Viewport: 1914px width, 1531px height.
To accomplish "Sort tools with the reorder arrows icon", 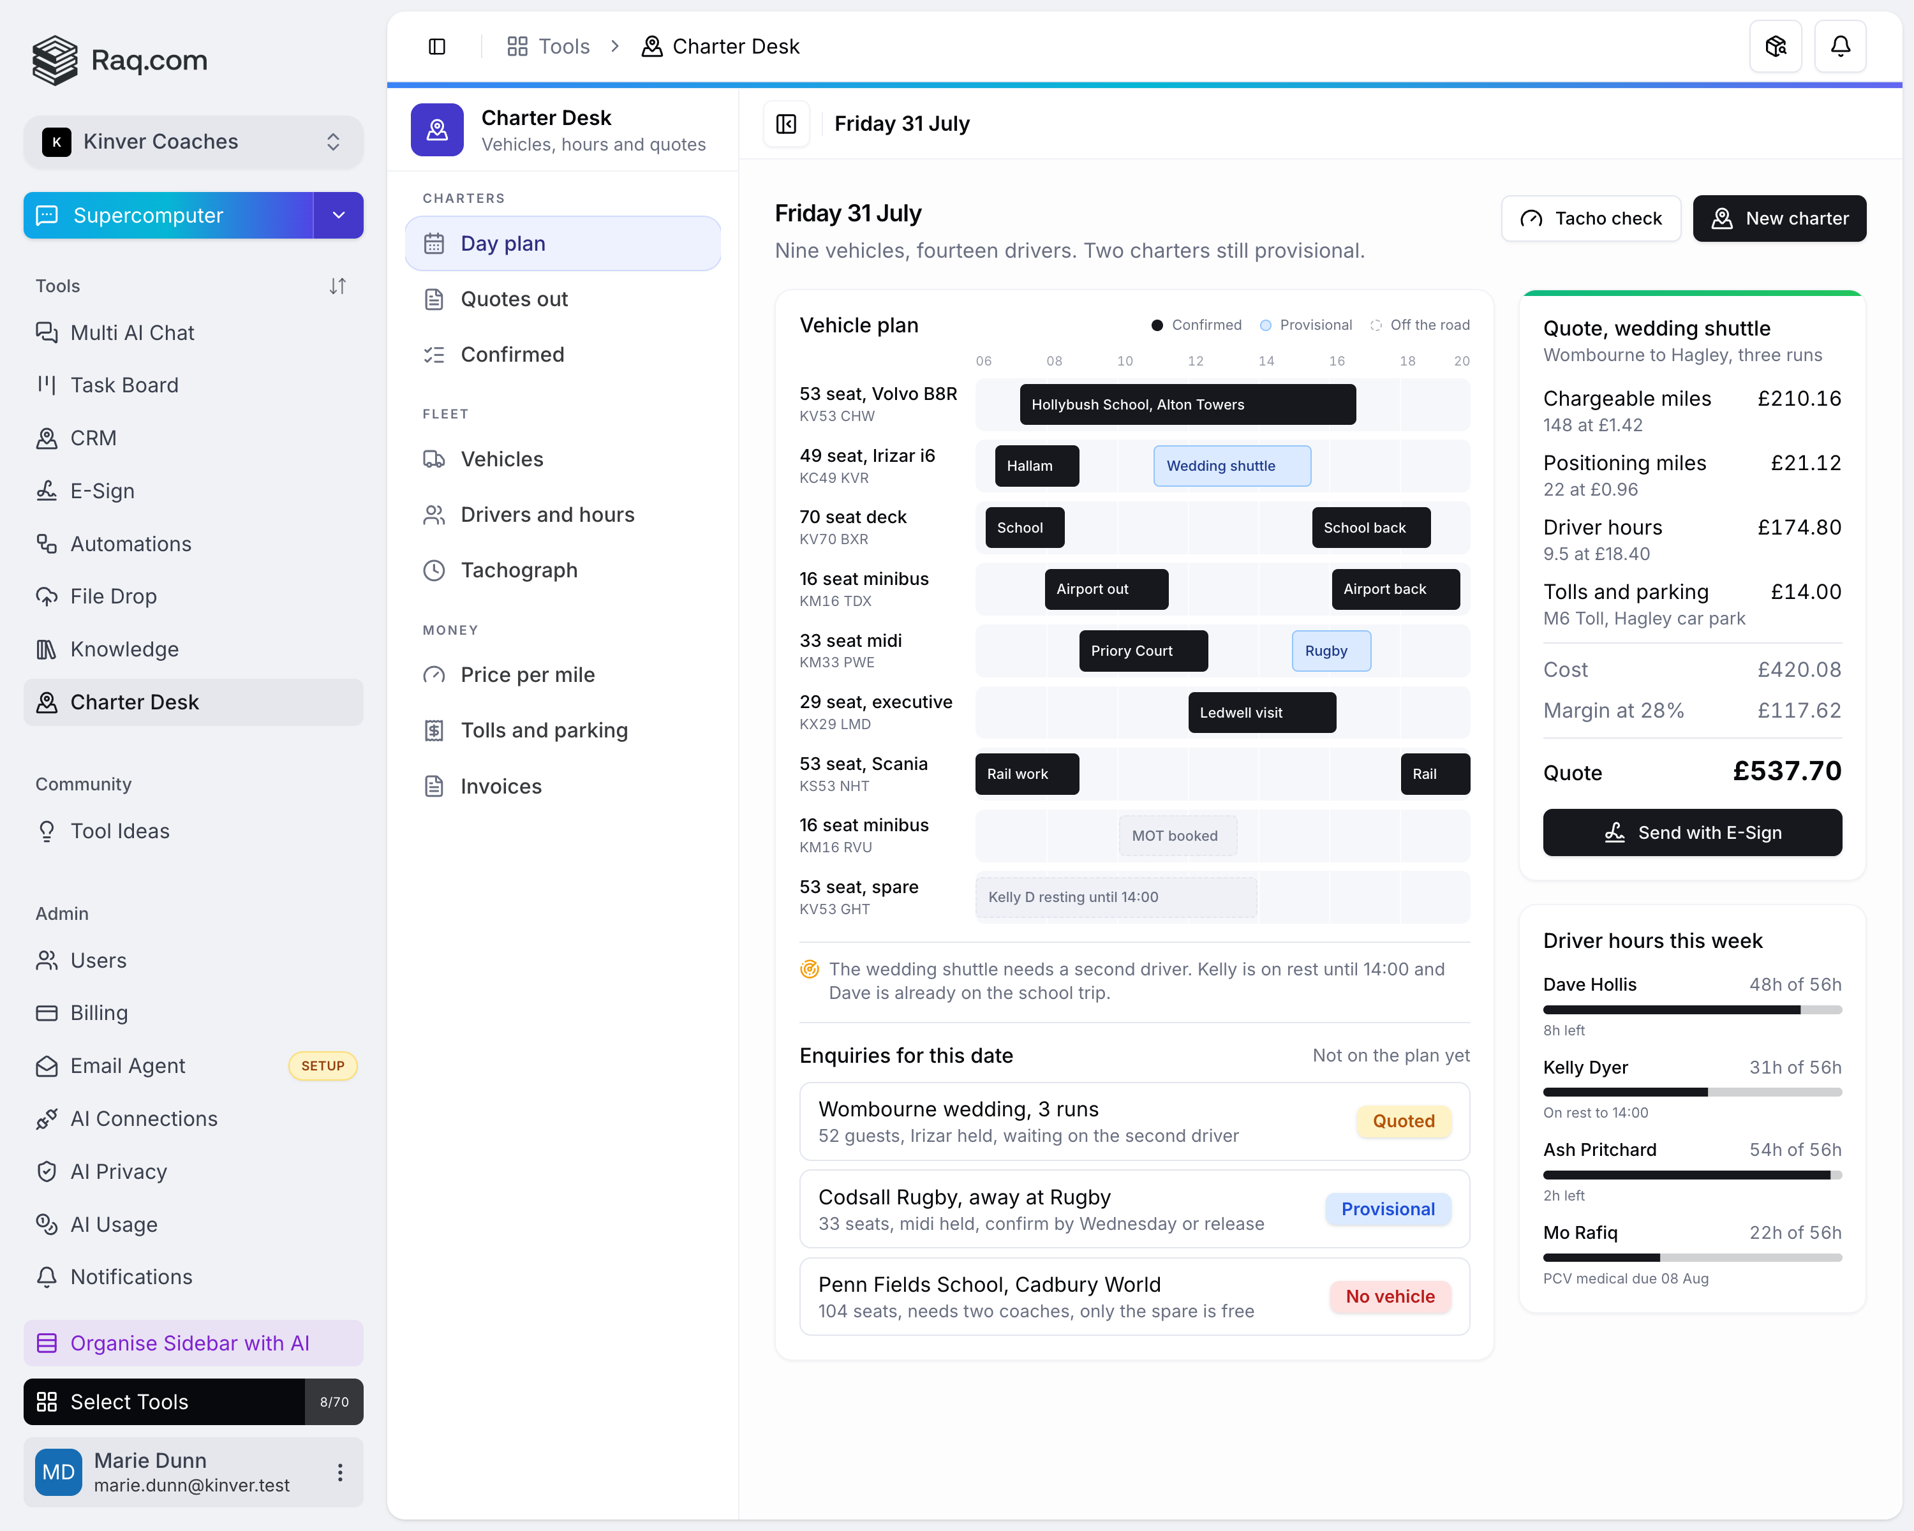I will click(338, 286).
